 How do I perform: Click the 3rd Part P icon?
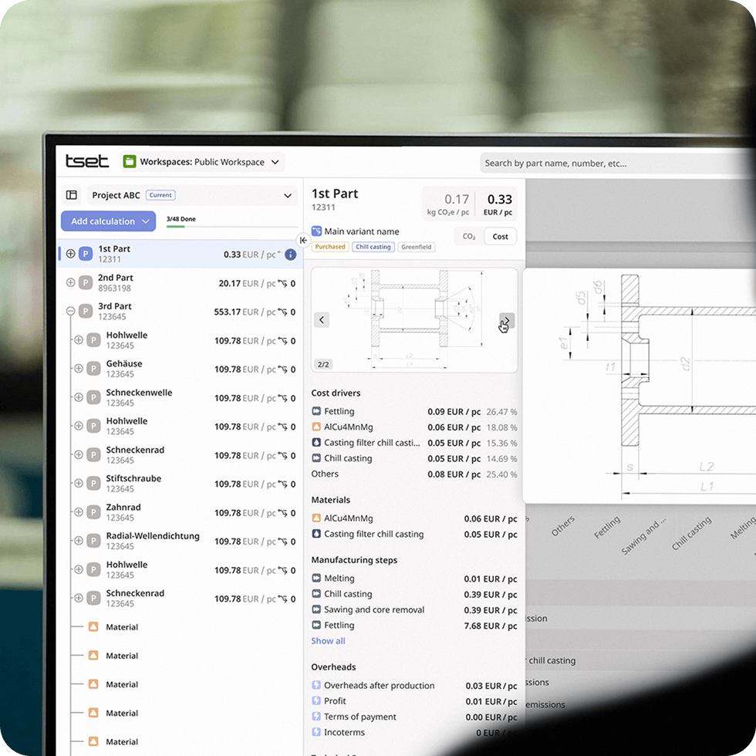point(86,312)
